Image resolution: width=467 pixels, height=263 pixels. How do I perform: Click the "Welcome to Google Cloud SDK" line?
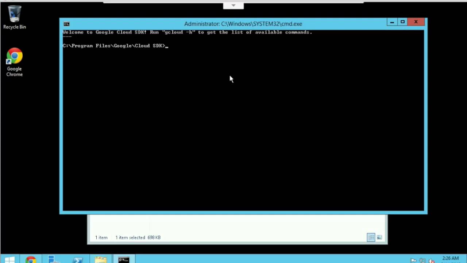pyautogui.click(x=187, y=32)
